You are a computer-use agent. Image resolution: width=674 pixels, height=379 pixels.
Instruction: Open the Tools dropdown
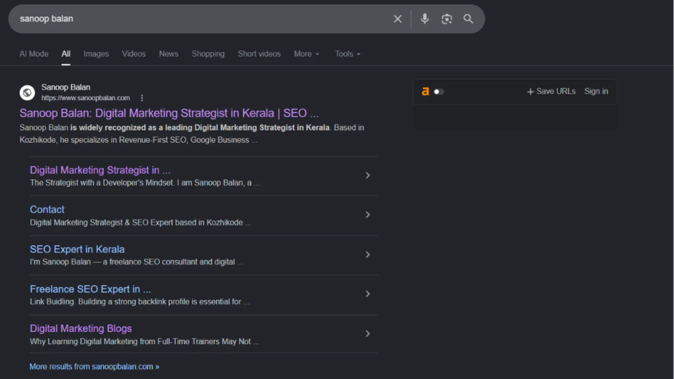point(348,54)
